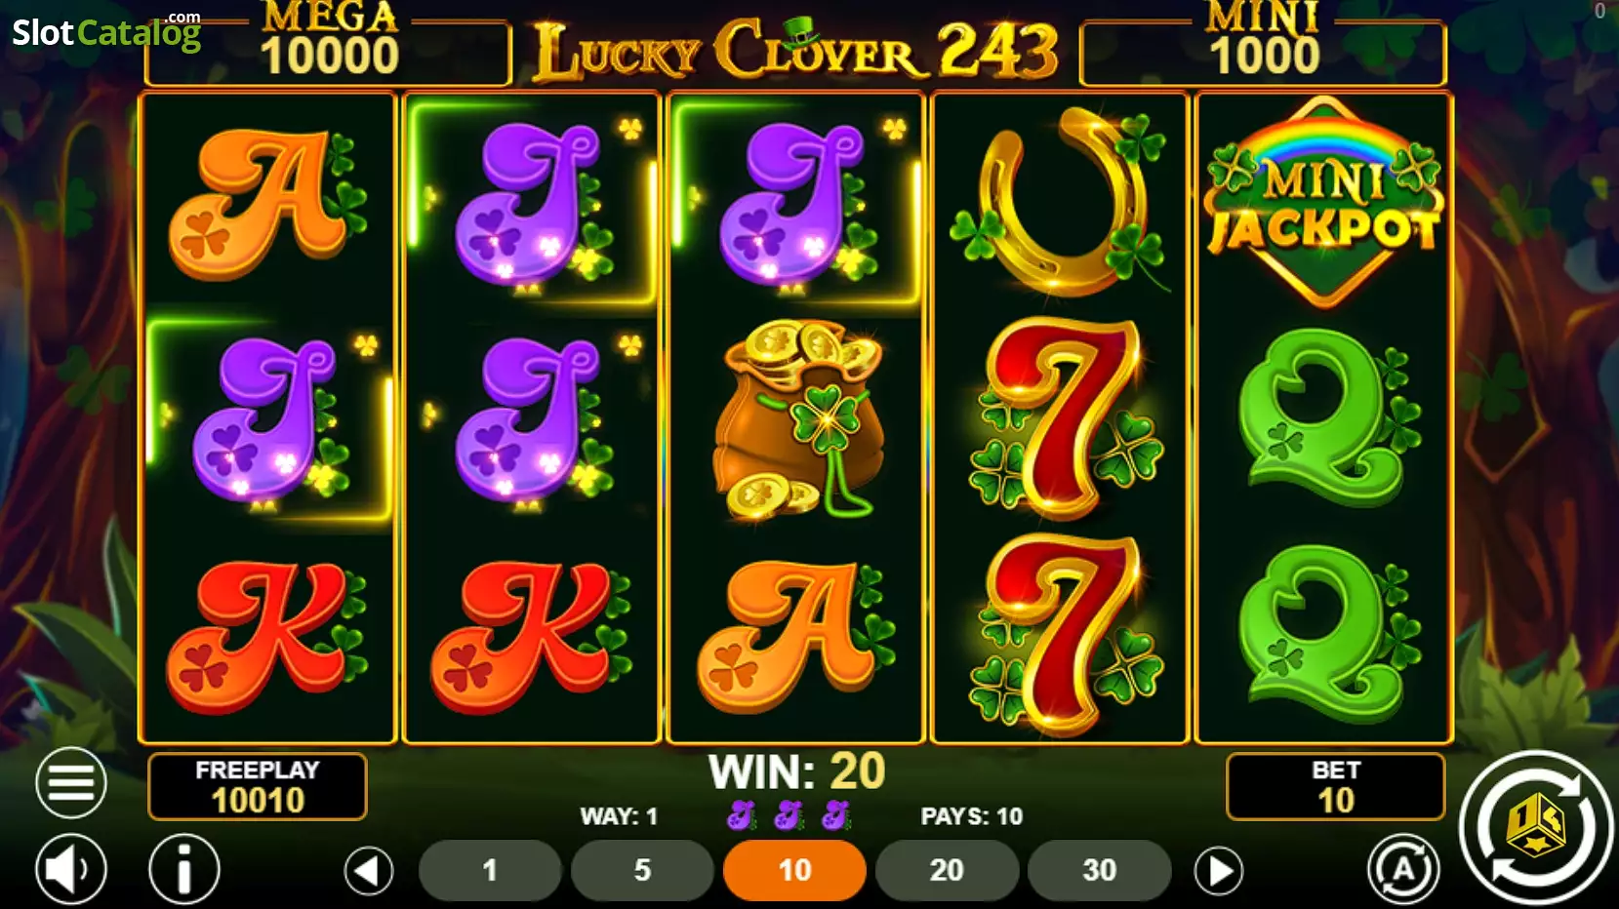Show previous bet values with left arrow
This screenshot has height=909, width=1619.
pyautogui.click(x=369, y=870)
